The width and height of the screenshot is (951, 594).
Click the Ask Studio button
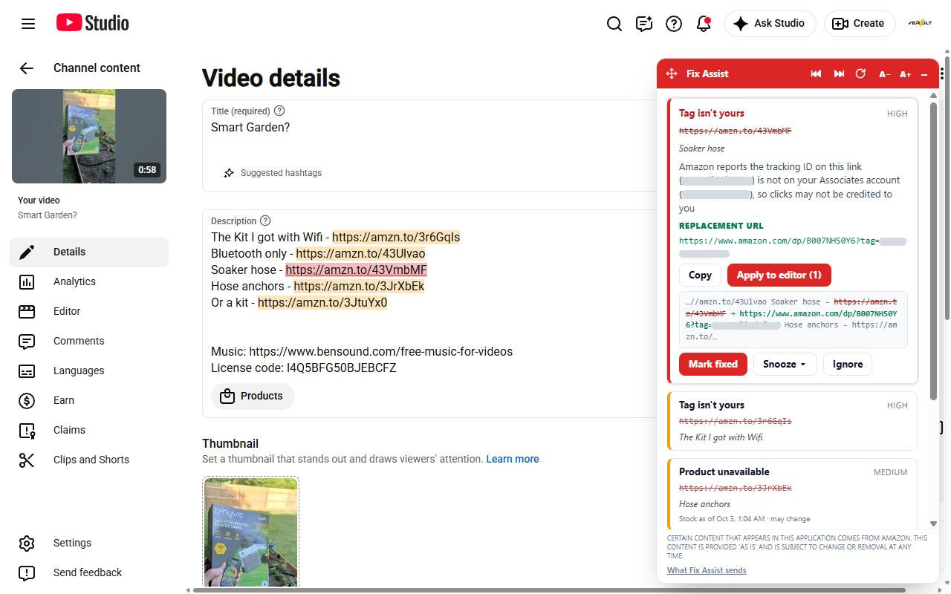pyautogui.click(x=770, y=24)
